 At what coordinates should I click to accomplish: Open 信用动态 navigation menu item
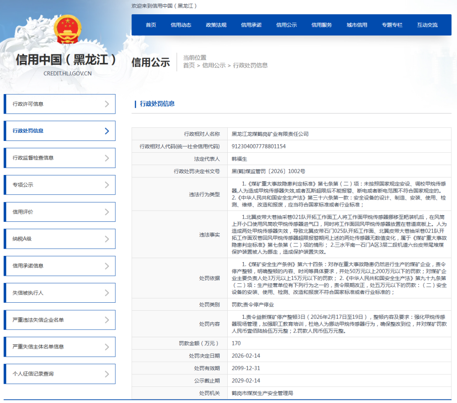click(x=181, y=25)
